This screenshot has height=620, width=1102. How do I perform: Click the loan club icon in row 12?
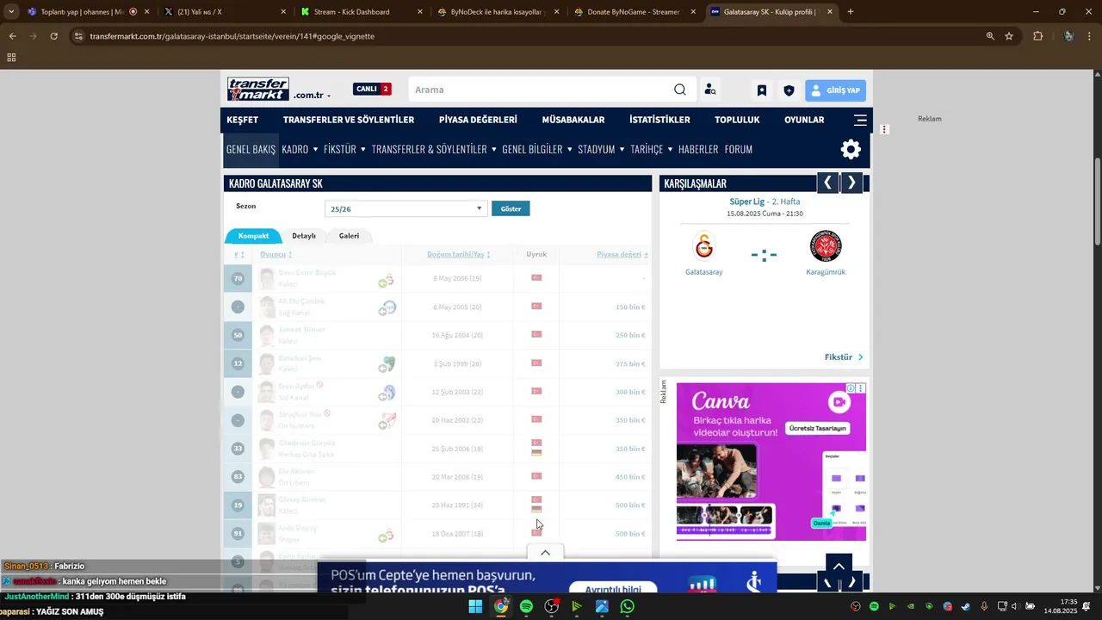click(x=387, y=364)
